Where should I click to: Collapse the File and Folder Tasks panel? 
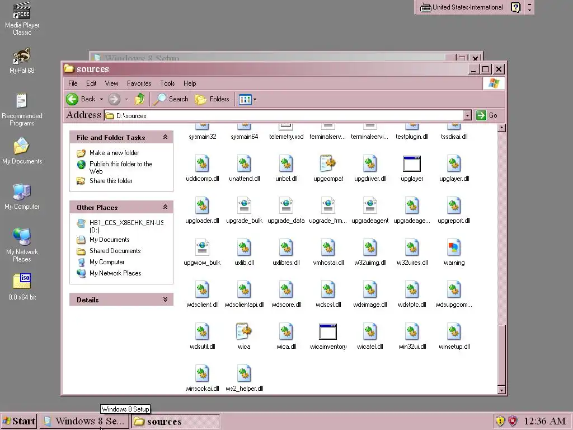pos(165,137)
